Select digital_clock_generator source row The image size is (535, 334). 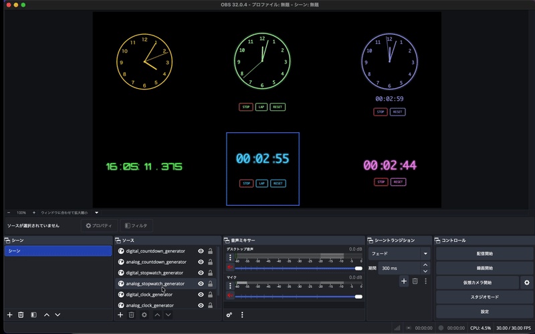click(x=166, y=295)
